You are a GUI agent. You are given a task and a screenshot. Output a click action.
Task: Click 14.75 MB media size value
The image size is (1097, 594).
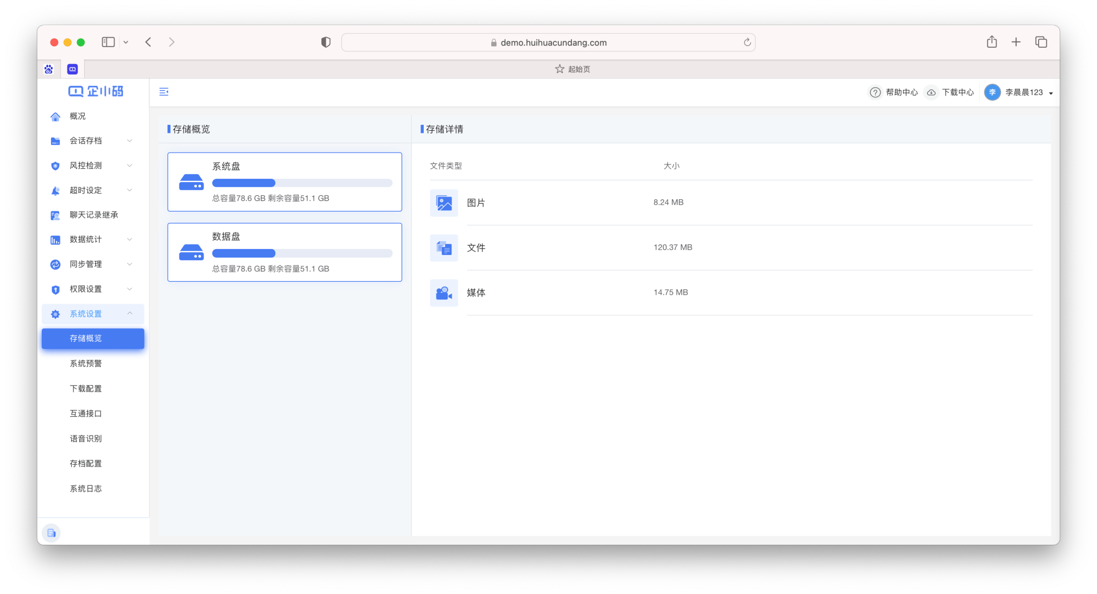click(x=671, y=292)
